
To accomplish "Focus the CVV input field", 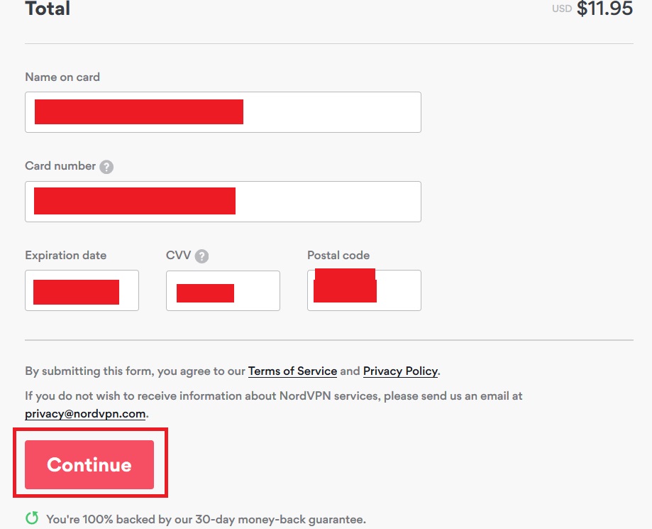I will click(x=223, y=290).
